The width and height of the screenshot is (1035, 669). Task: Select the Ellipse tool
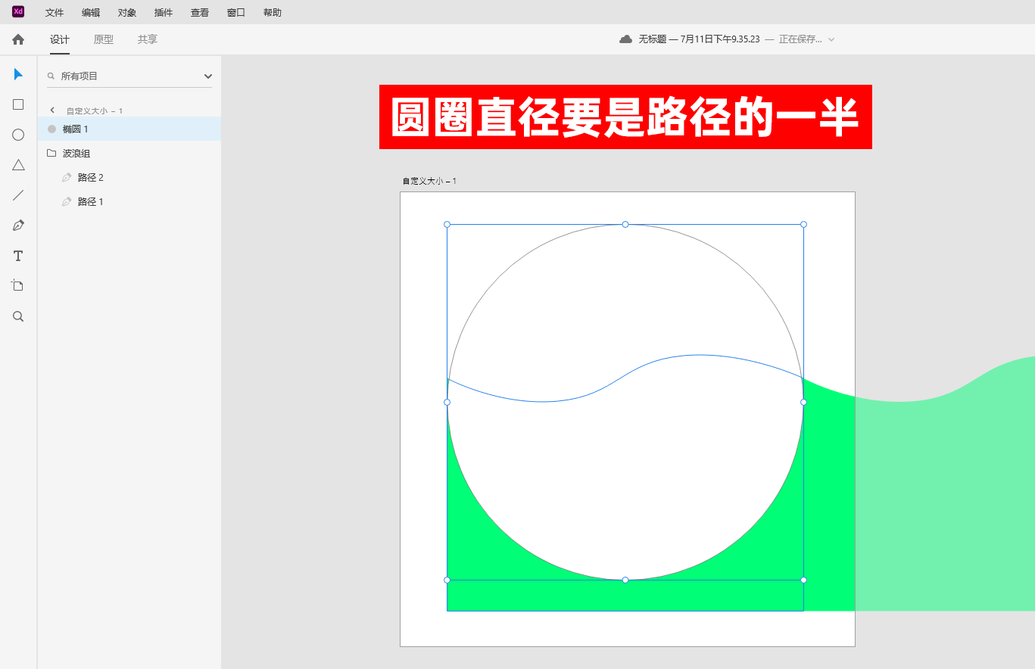(x=18, y=135)
